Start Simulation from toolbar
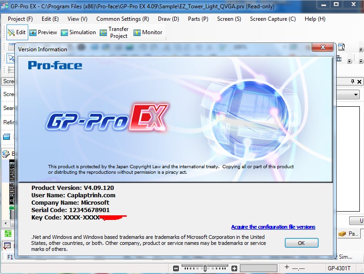This screenshot has height=274, width=364. (78, 32)
